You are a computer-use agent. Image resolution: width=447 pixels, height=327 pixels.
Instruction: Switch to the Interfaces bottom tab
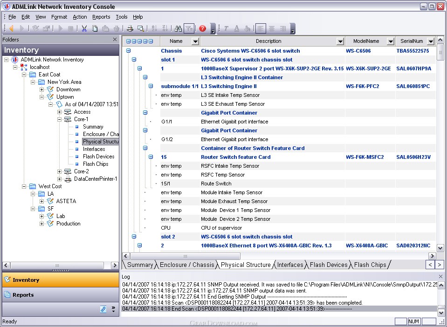[290, 265]
